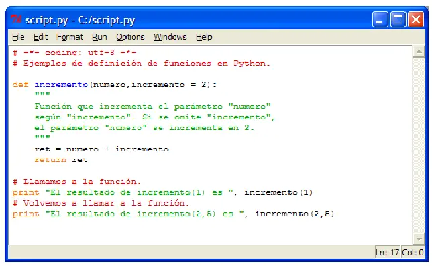The image size is (432, 266).
Task: Click the first 'print' keyword
Action: tap(25, 192)
